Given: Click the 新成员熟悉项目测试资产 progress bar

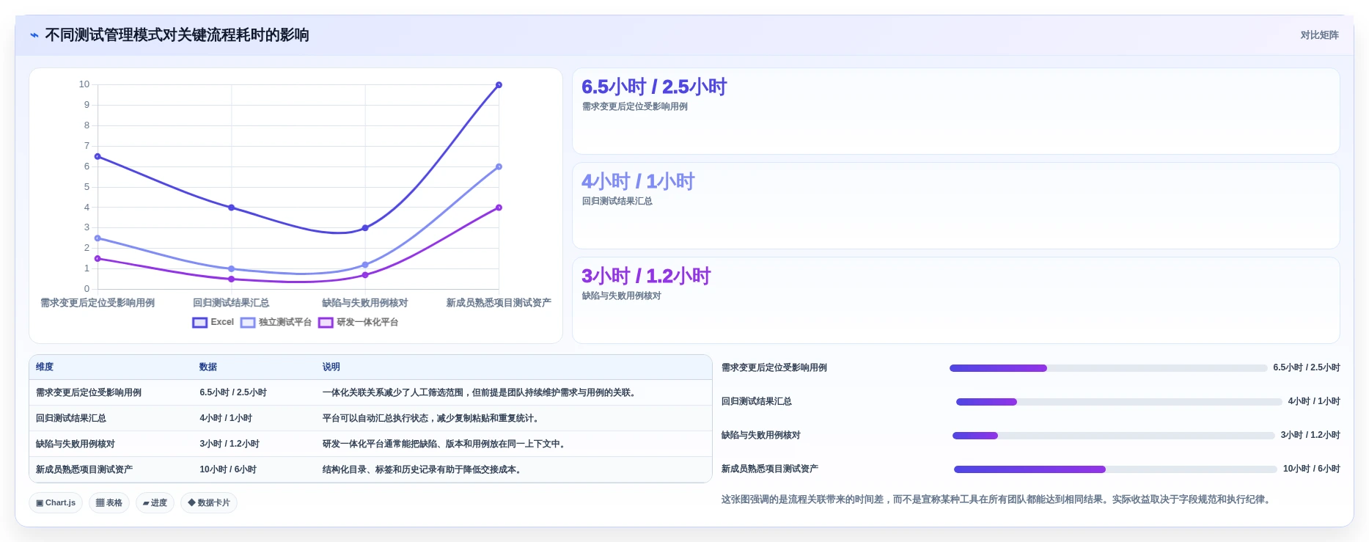Looking at the screenshot, I should [x=1115, y=469].
